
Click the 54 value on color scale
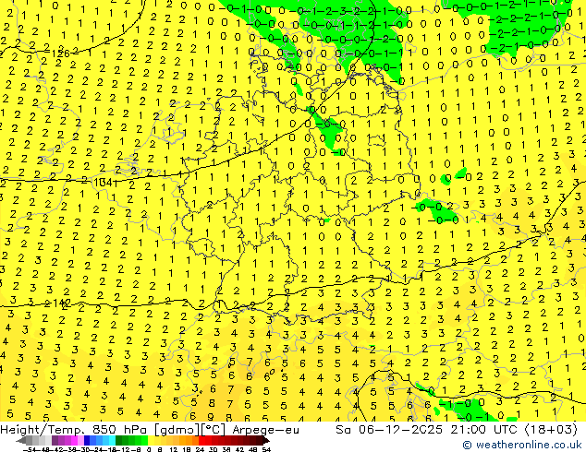266,449
